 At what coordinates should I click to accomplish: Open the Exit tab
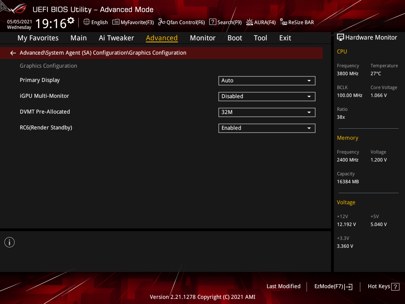285,38
